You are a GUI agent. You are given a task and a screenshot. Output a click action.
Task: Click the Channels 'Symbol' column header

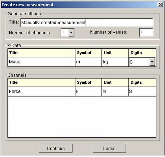click(88, 82)
